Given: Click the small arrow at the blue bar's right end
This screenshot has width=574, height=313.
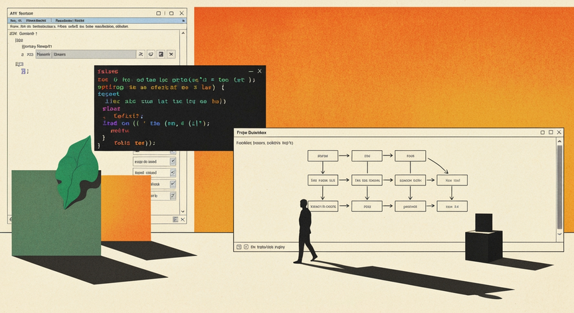Looking at the screenshot, I should [183, 21].
